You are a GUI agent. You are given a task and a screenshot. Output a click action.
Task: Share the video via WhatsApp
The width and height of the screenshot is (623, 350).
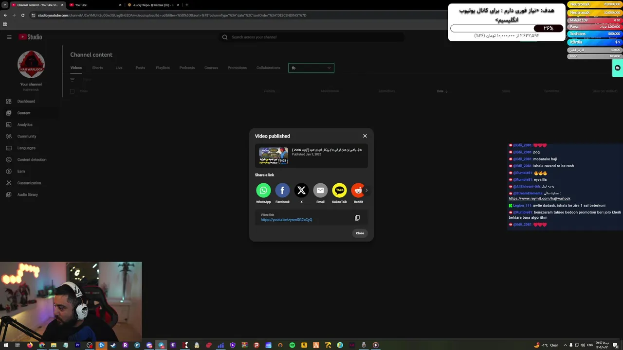tap(263, 190)
